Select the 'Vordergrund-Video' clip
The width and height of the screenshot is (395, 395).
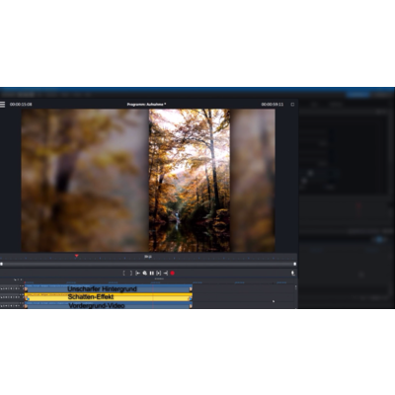pos(109,305)
